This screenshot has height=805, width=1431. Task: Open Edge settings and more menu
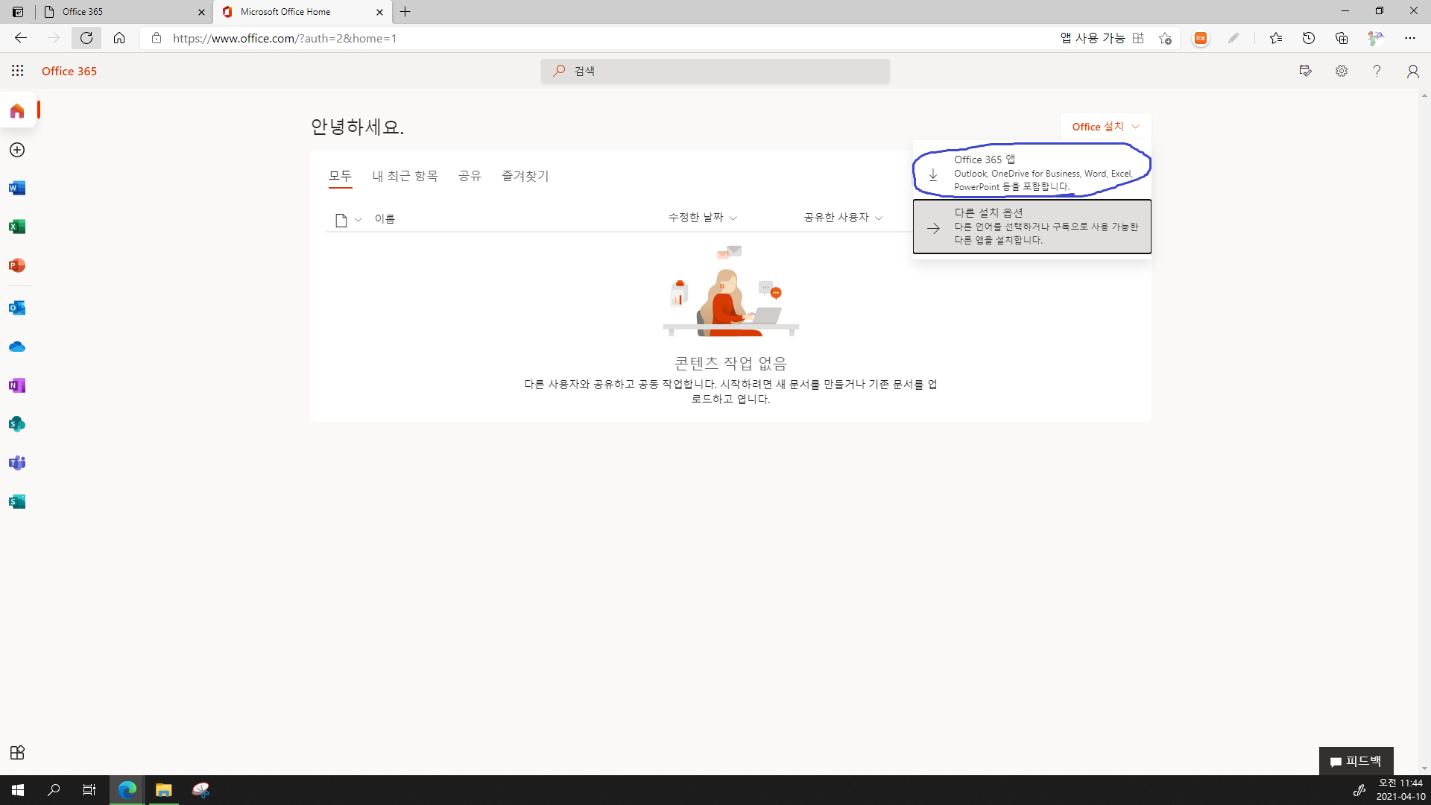pos(1410,38)
